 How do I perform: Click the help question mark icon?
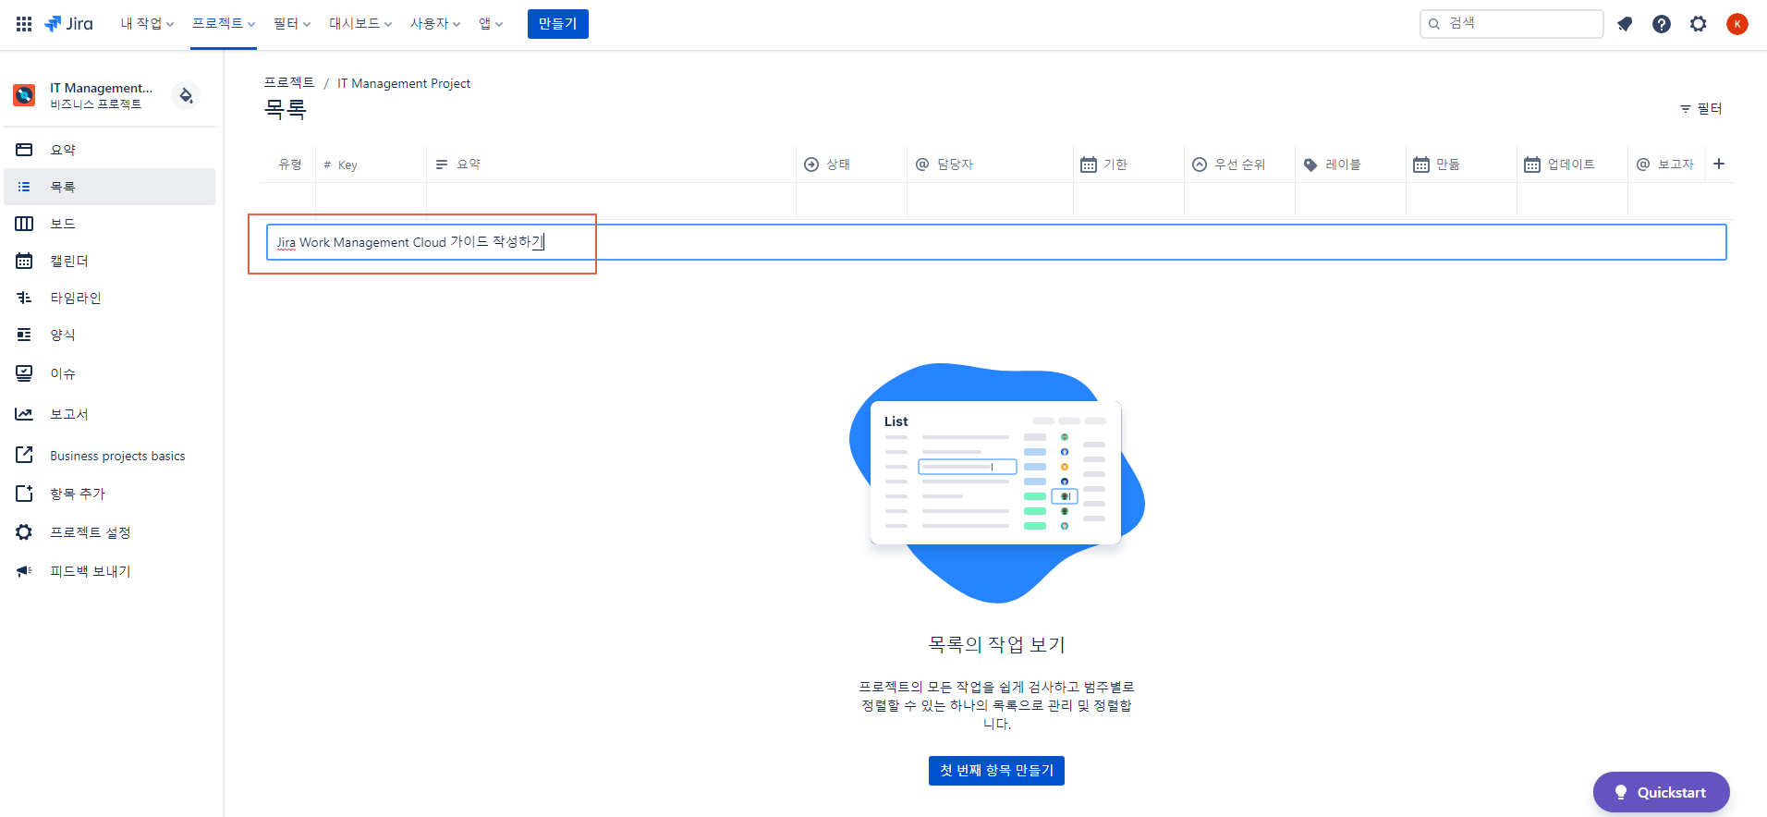(1662, 24)
